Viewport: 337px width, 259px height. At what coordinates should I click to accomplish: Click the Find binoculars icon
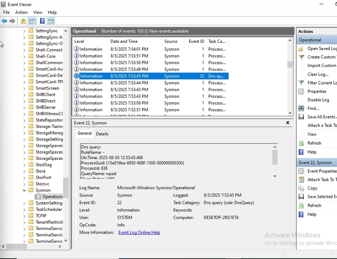point(301,109)
